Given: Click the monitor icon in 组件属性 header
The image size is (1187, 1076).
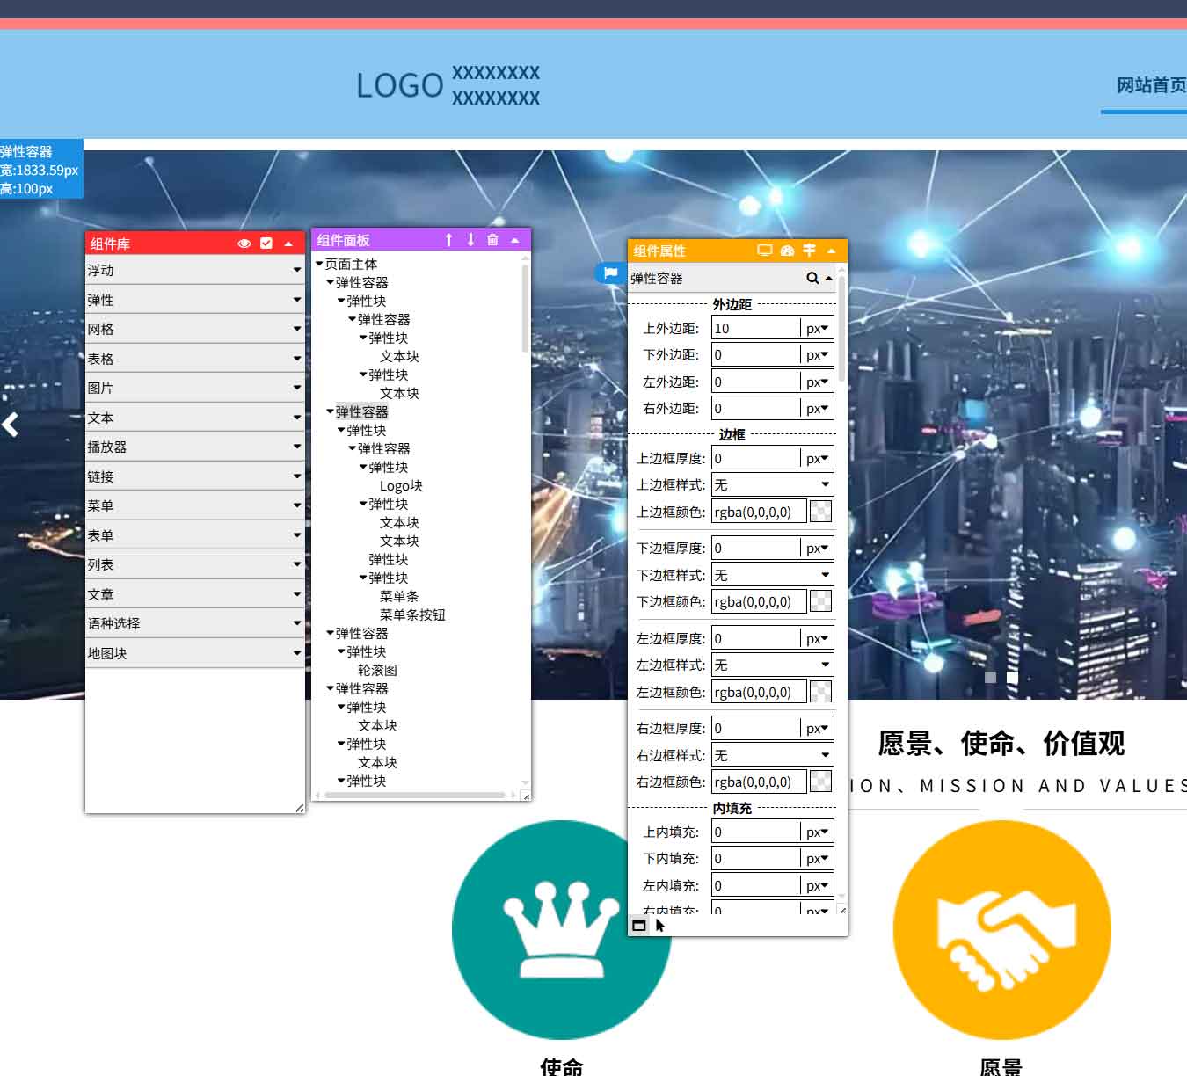Looking at the screenshot, I should (x=764, y=251).
